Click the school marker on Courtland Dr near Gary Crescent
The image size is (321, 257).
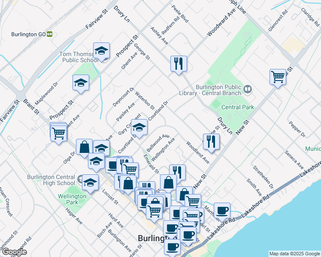139,128
